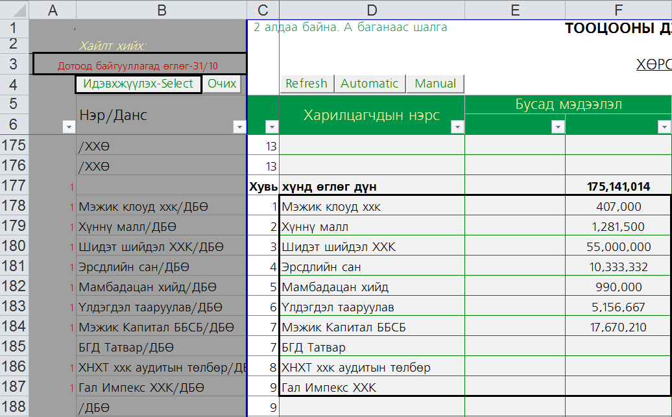Select column D header

click(372, 10)
